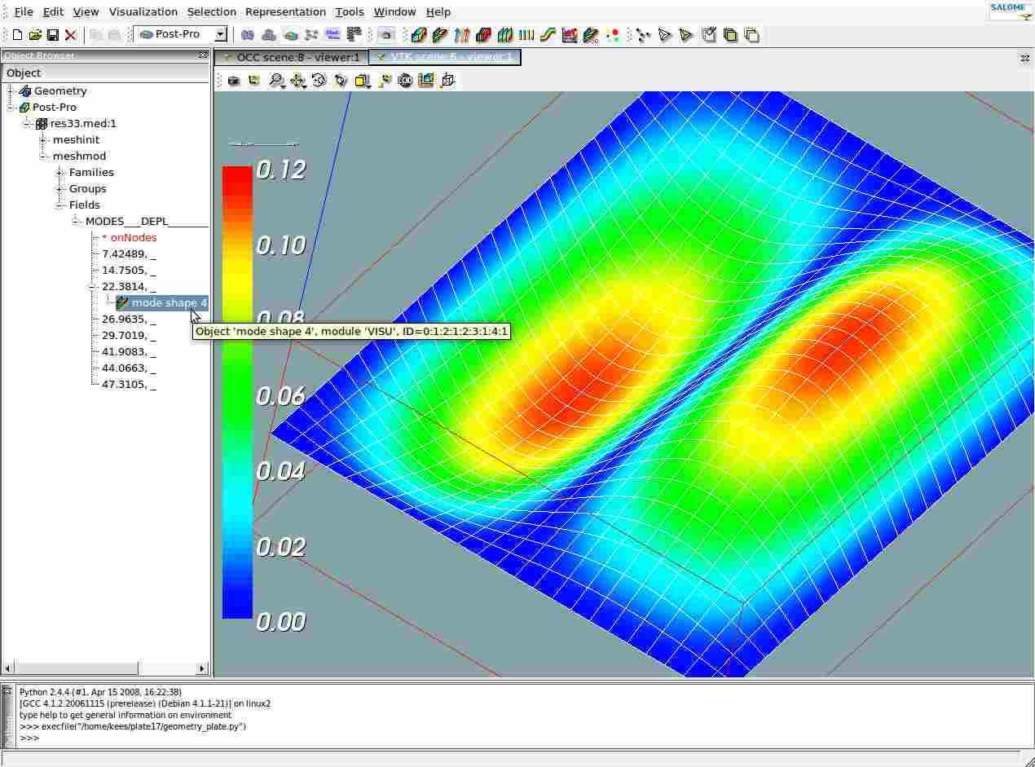Click the 'mode shape 4' presentation icon

(122, 302)
